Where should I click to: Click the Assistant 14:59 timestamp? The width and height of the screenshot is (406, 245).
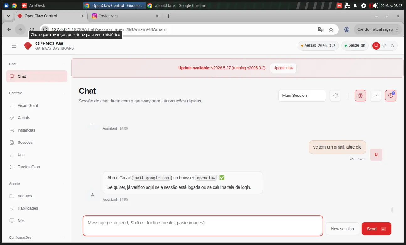point(115,200)
